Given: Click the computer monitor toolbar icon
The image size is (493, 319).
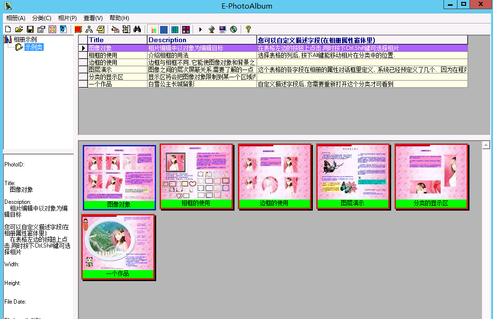Looking at the screenshot, I should coord(222,29).
